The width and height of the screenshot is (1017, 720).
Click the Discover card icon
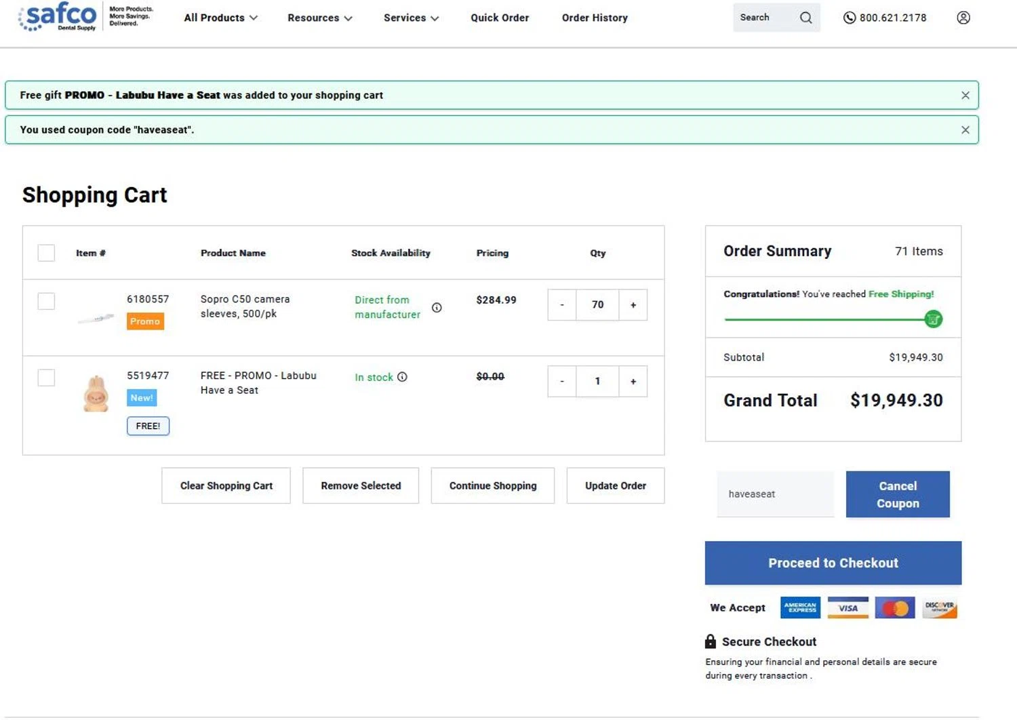pos(939,607)
